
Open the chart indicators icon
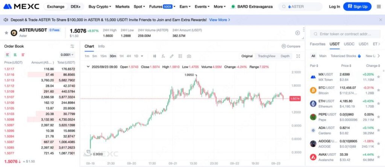pos(163,56)
